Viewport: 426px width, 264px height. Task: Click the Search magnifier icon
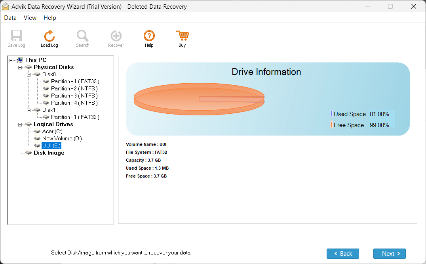[x=82, y=36]
